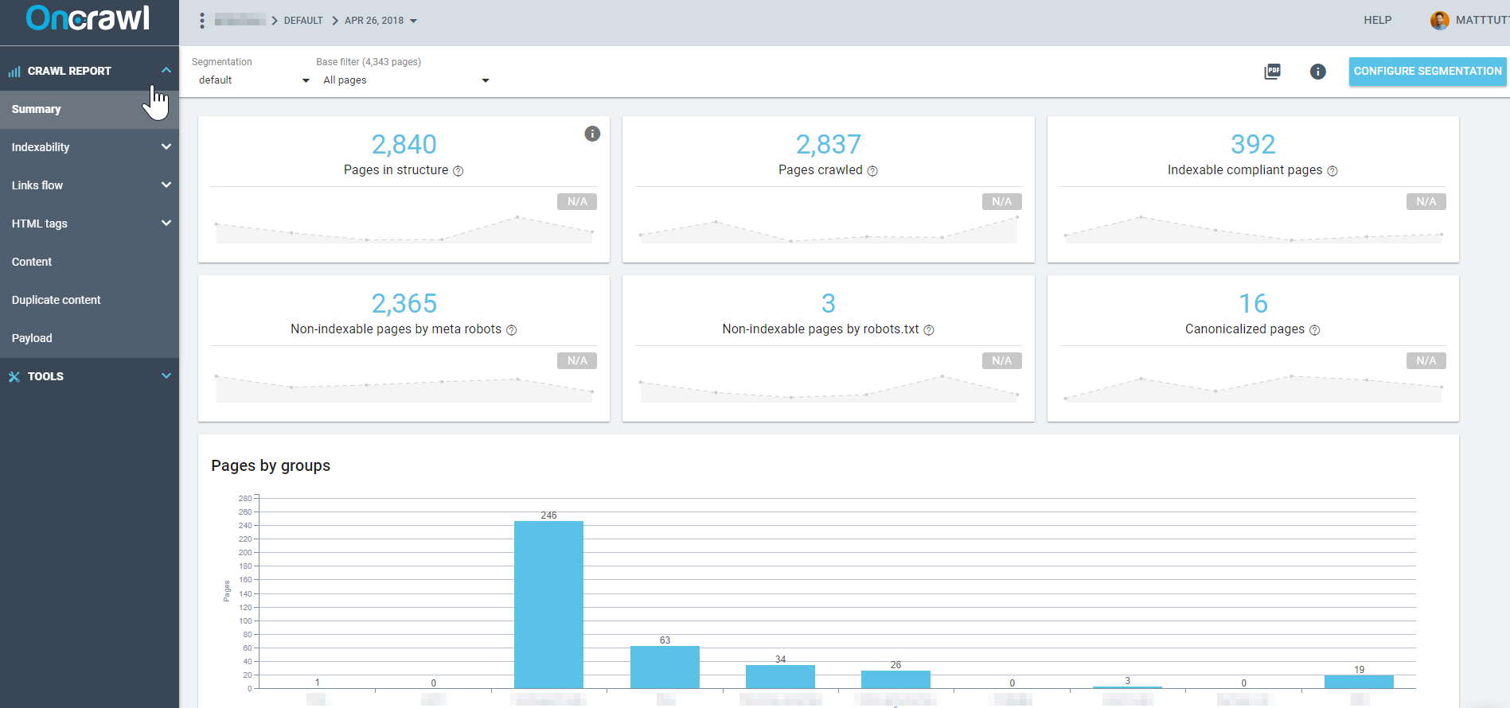Click the info icon on the Pages in structure card
1510x708 pixels.
coord(592,134)
